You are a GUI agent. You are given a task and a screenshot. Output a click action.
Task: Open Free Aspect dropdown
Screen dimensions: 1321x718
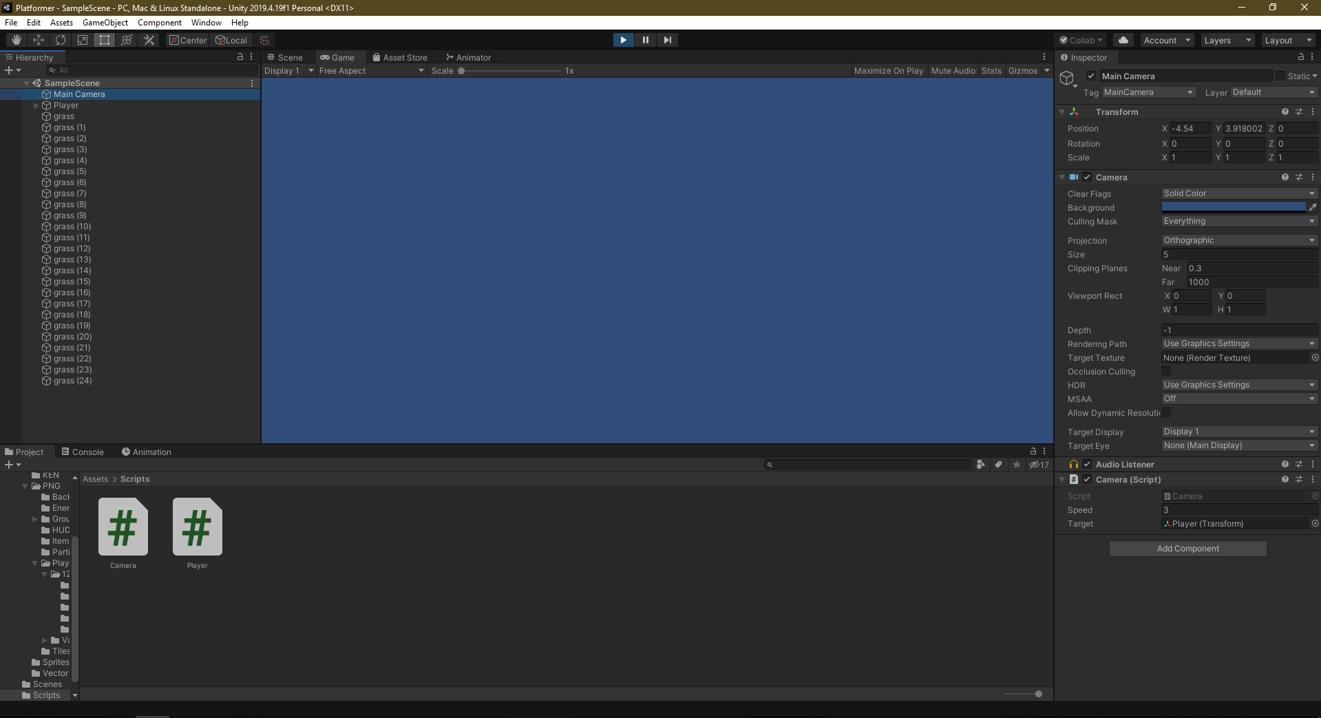(371, 70)
